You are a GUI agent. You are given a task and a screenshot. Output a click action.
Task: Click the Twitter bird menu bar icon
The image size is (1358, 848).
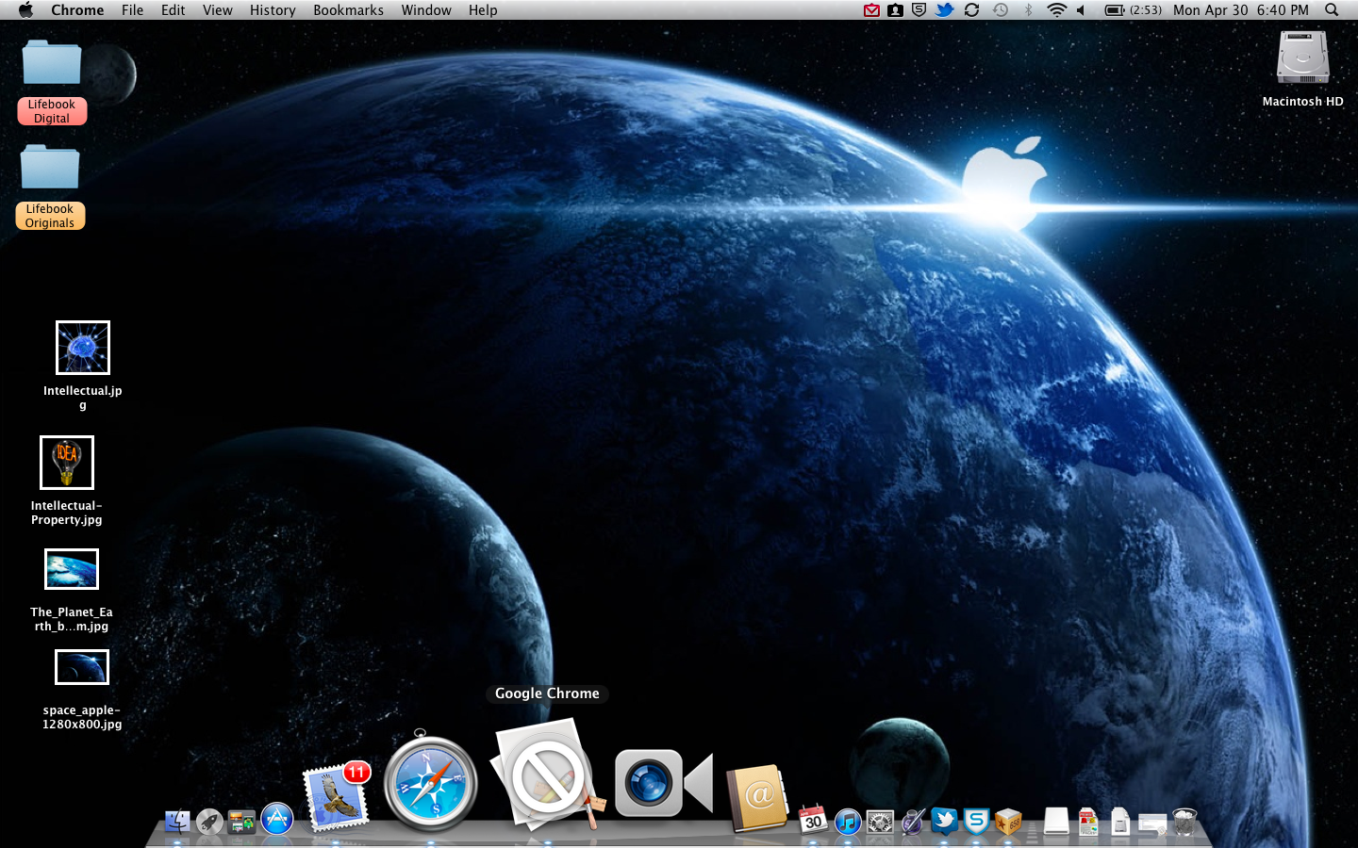[x=944, y=10]
